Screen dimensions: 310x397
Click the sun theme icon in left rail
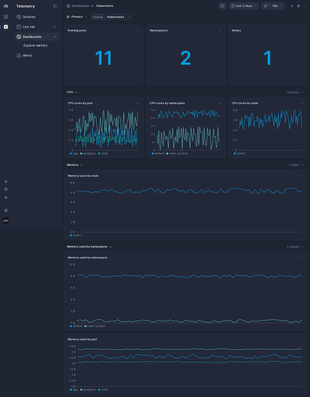click(6, 197)
